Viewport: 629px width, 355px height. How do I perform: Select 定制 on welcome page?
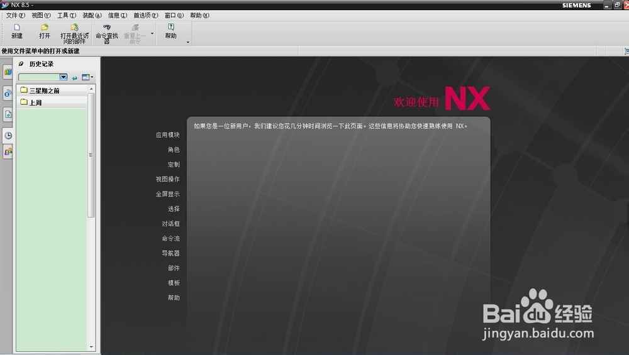point(174,165)
